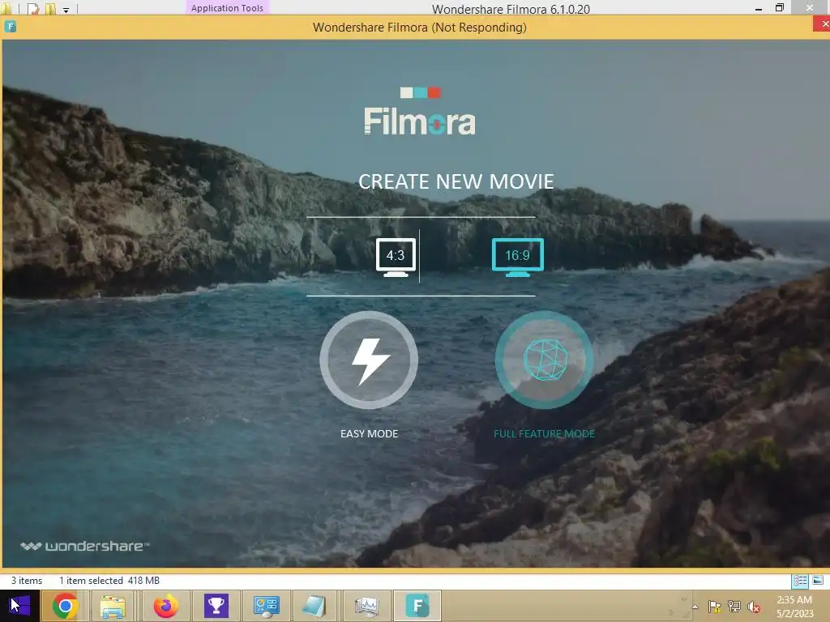Restore down the Explorer window behind Filmora
Image resolution: width=830 pixels, height=622 pixels.
click(780, 8)
